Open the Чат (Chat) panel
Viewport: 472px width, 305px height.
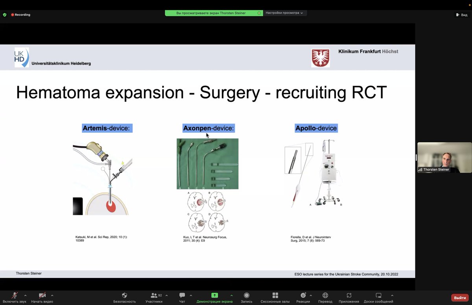(x=182, y=297)
